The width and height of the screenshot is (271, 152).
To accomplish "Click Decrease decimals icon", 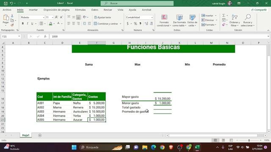I will pos(152,24).
